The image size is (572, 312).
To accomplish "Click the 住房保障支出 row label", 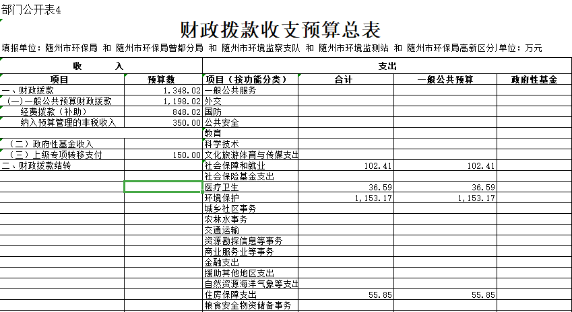I will point(230,295).
